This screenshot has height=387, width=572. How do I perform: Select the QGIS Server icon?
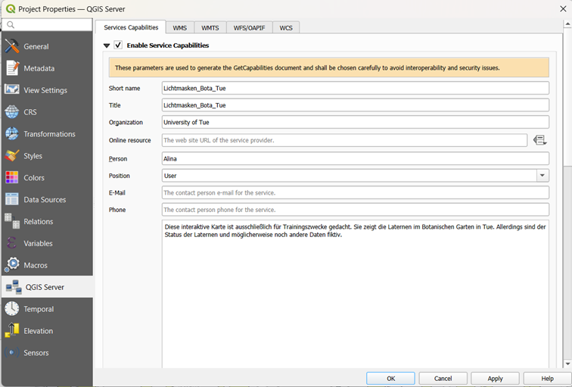point(14,287)
